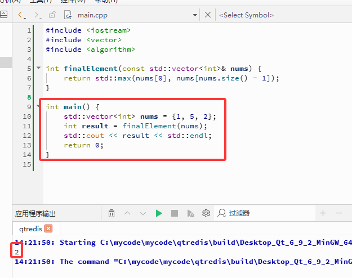Click the main.cpp C++ file icon
Viewport: 352px width, 278px height.
click(x=68, y=15)
